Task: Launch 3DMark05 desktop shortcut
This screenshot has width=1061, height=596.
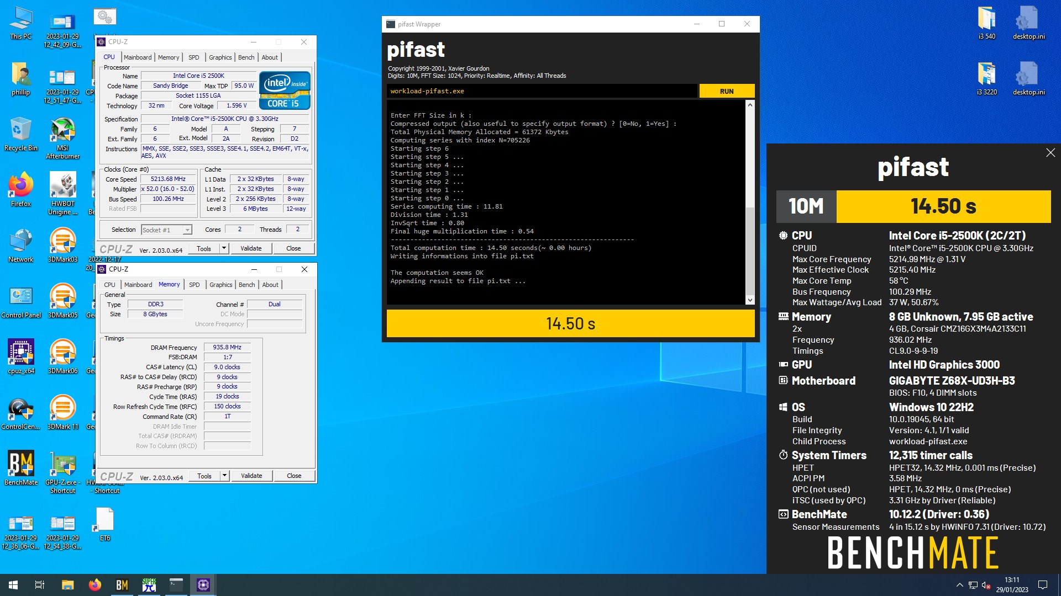Action: [63, 302]
